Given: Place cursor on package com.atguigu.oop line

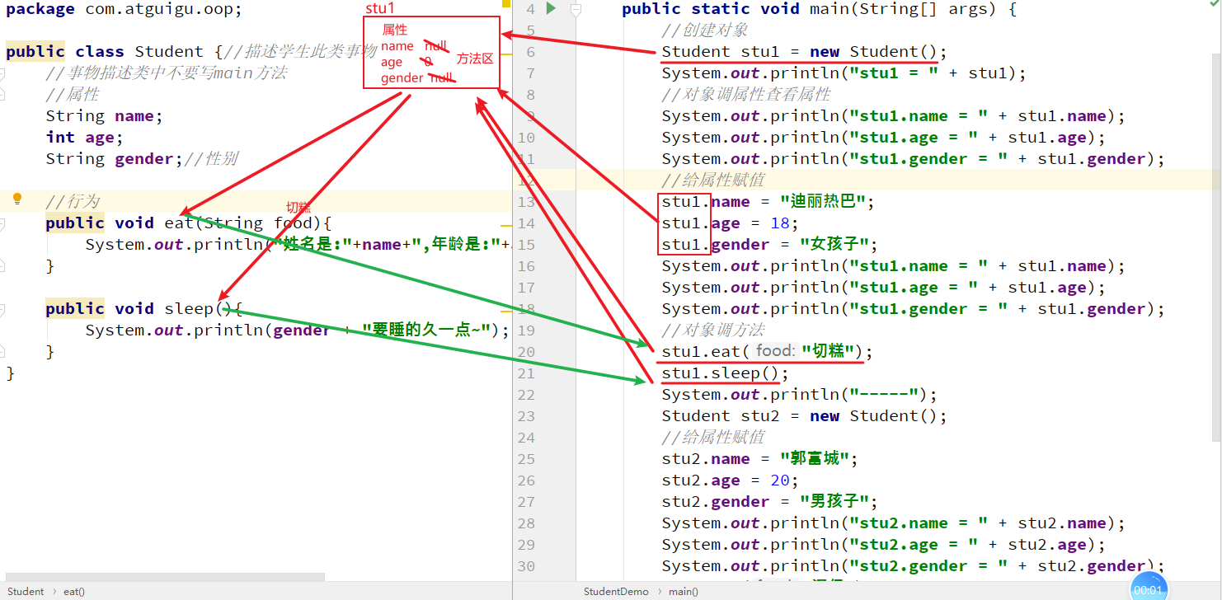Looking at the screenshot, I should (125, 9).
